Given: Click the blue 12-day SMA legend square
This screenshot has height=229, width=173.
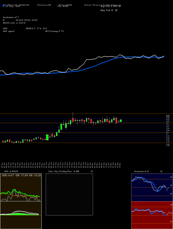Looking at the screenshot, I should pos(3,6).
